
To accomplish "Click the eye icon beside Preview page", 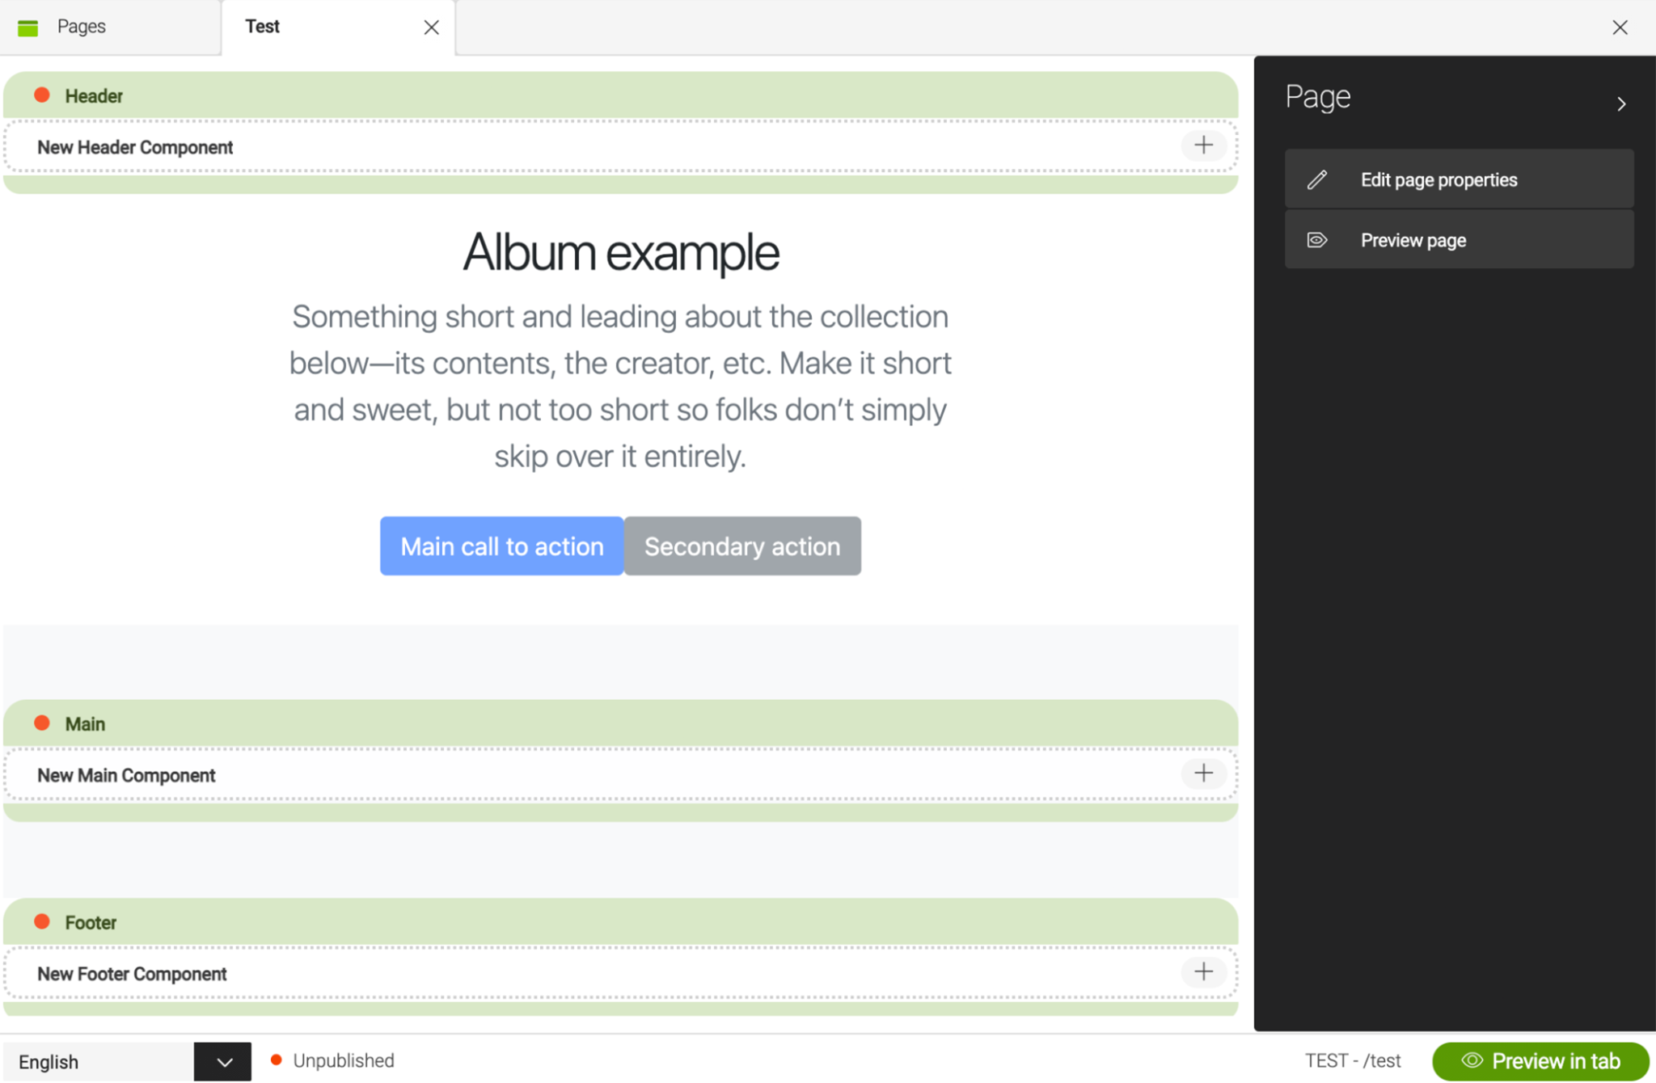I will [1316, 239].
